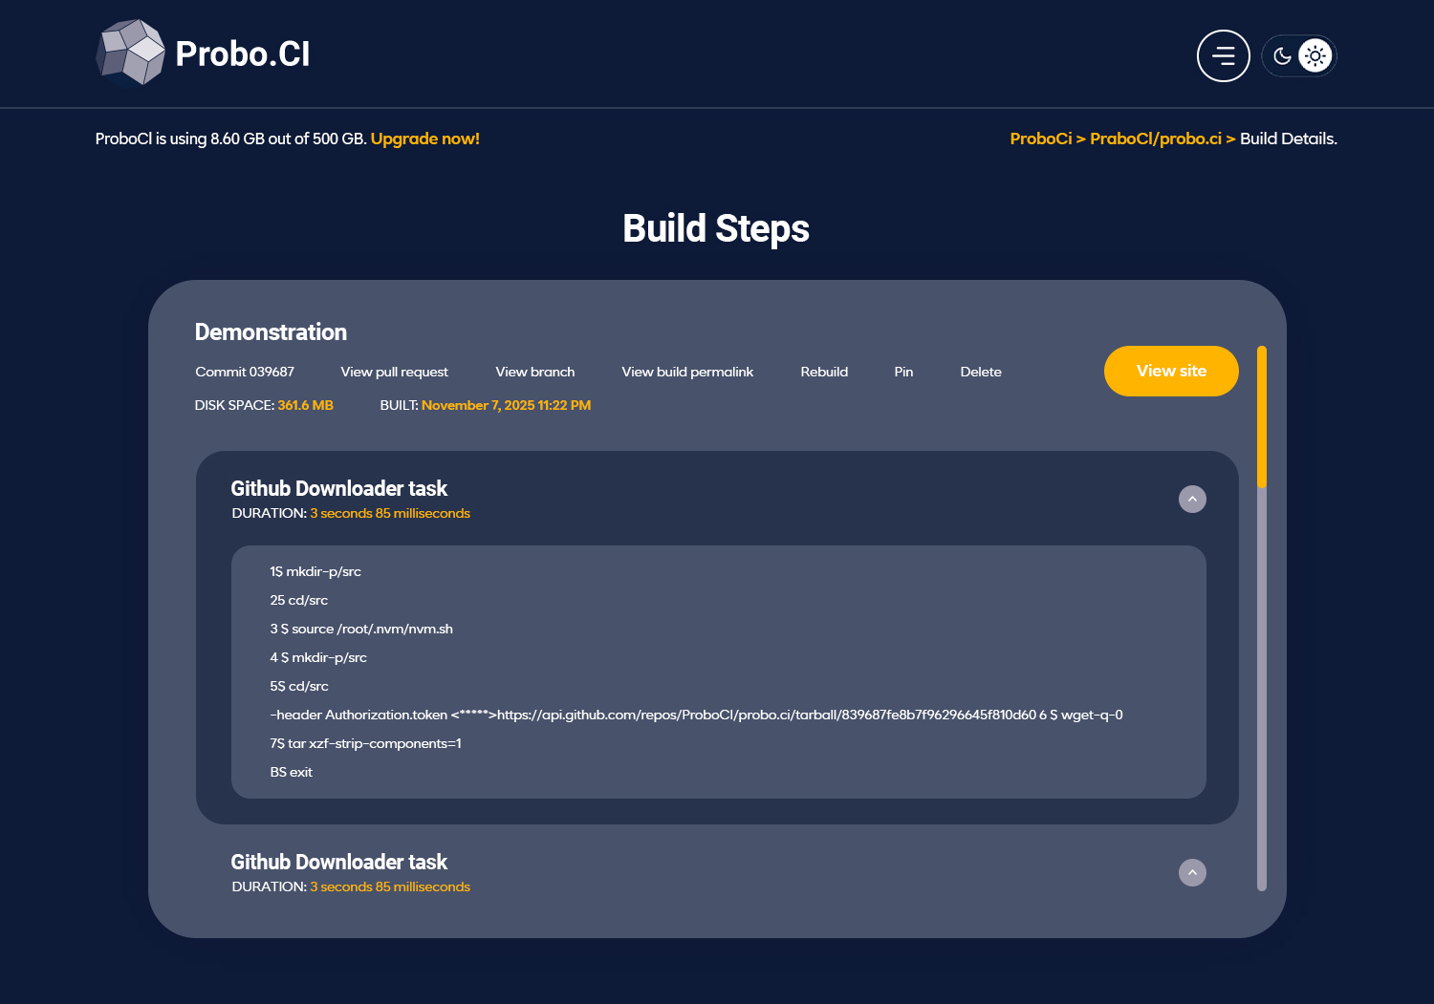
Task: Open View build permalink
Action: [x=687, y=372]
